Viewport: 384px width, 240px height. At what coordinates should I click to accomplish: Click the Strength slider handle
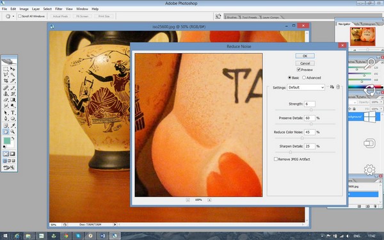pyautogui.click(x=311, y=110)
